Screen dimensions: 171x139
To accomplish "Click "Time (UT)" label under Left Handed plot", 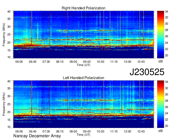I will pyautogui.click(x=83, y=135).
